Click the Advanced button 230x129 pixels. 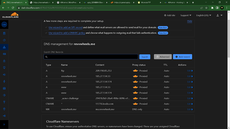point(163,57)
